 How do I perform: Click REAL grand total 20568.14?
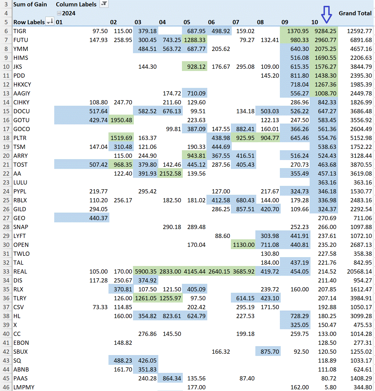point(359,272)
